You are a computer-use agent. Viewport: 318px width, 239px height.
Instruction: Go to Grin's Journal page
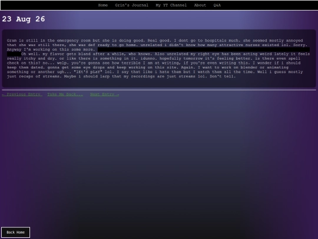pyautogui.click(x=132, y=5)
